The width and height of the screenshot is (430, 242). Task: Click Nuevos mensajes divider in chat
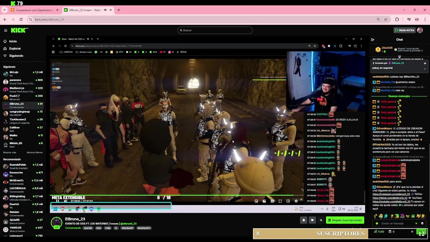[x=399, y=96]
